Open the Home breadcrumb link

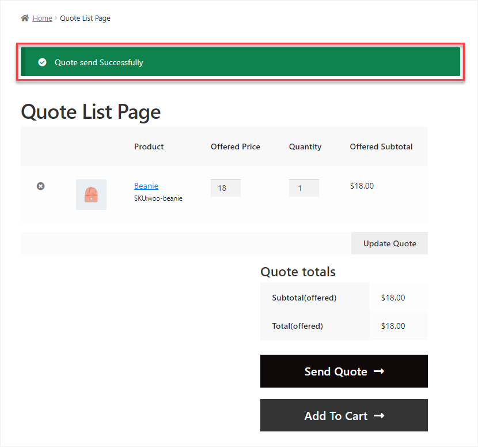click(42, 18)
